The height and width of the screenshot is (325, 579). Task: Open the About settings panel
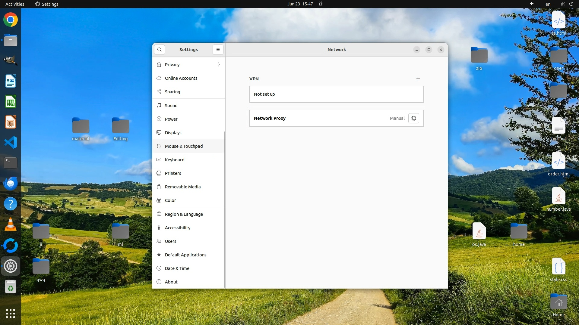tap(171, 282)
